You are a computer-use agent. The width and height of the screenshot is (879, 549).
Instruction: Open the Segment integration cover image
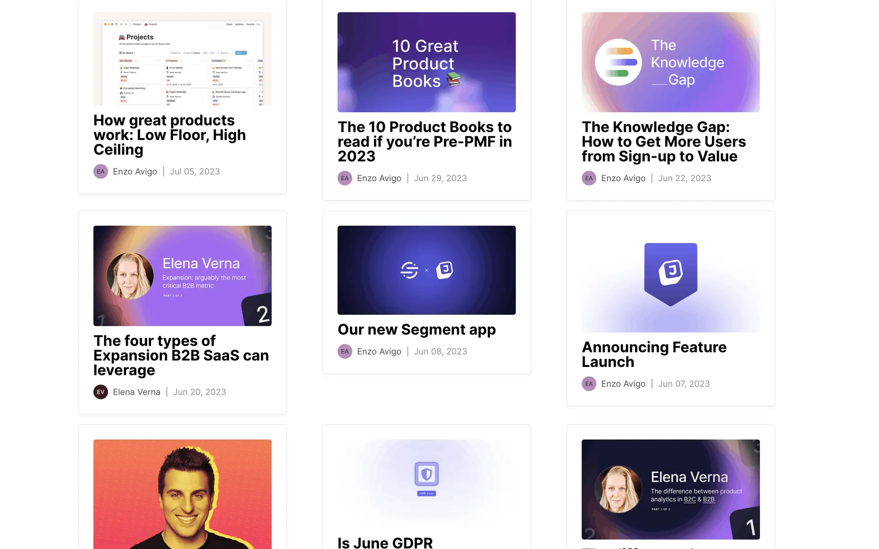coord(426,270)
